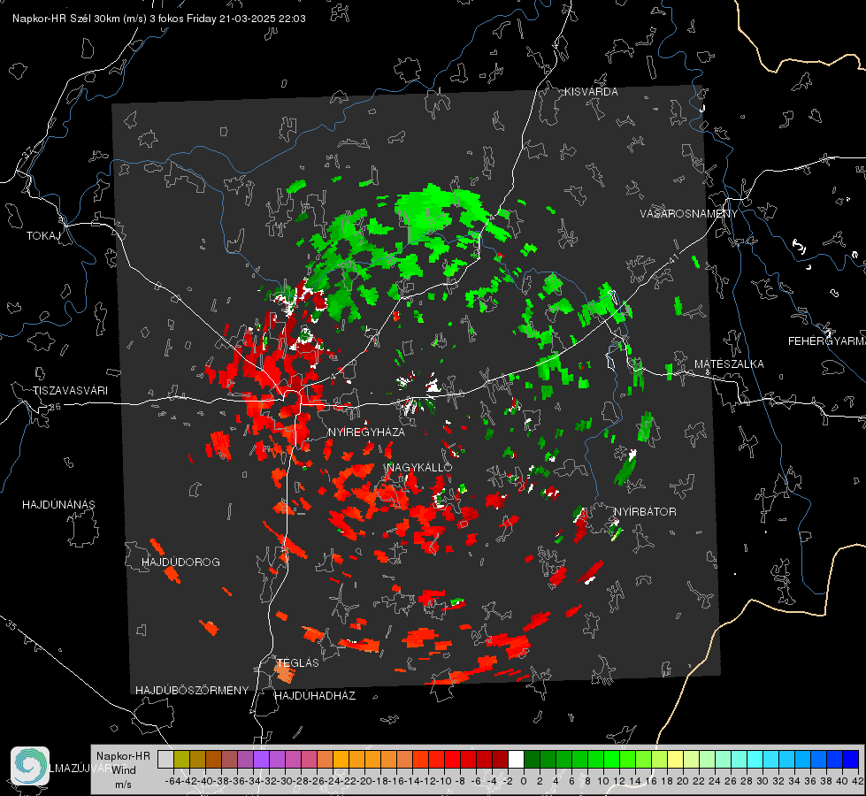Click the TOKAJ city label
Viewport: 866px width, 796px height.
pyautogui.click(x=43, y=236)
